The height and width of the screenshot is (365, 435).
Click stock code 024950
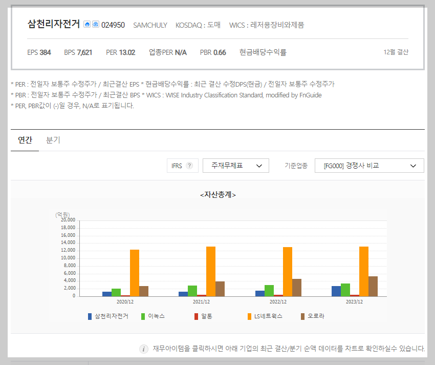[x=113, y=25]
